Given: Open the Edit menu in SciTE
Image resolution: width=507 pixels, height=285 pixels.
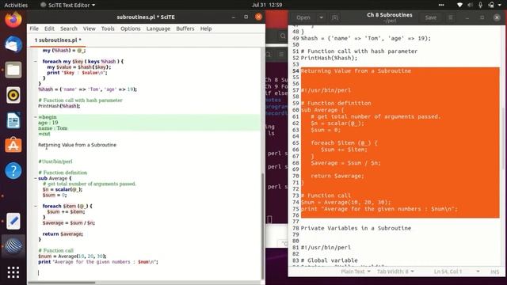Looking at the screenshot, I should (x=49, y=28).
